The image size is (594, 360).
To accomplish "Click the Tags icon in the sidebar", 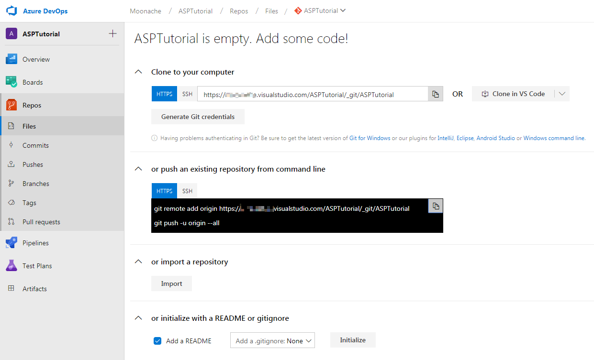I will coord(11,203).
